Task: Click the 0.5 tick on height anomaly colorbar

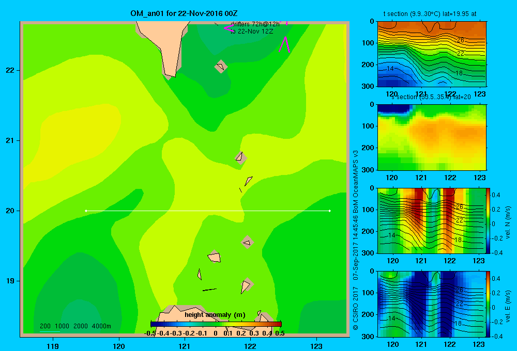Action: tap(280, 333)
